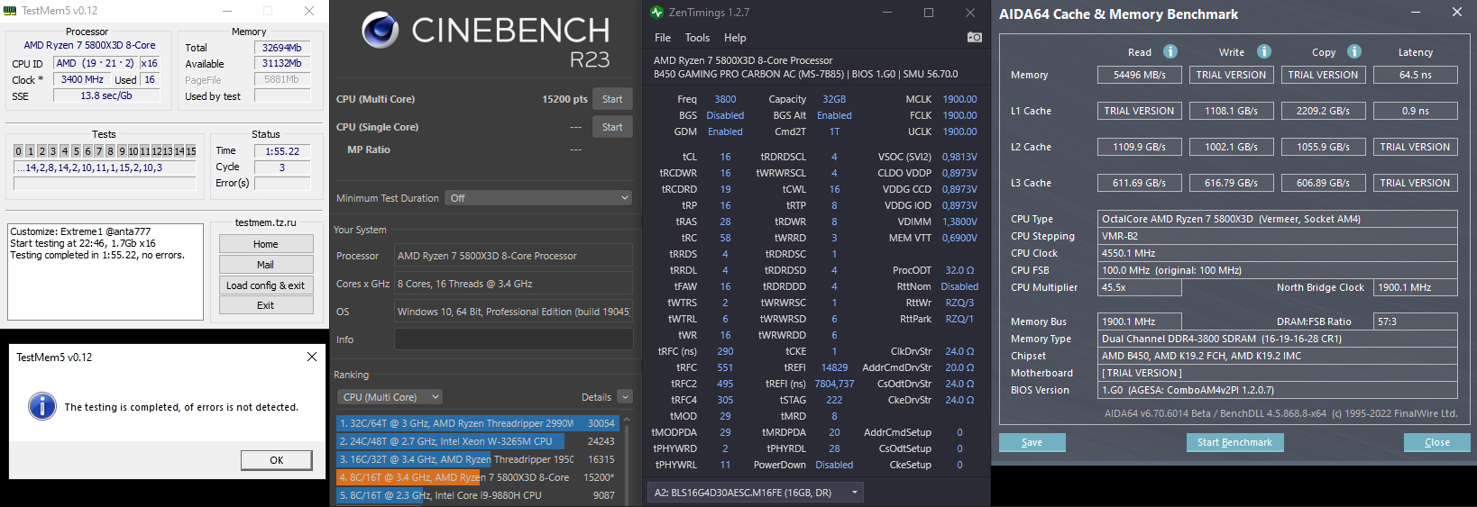The image size is (1477, 507).
Task: Maximize the ZenTimings window
Action: pyautogui.click(x=929, y=13)
